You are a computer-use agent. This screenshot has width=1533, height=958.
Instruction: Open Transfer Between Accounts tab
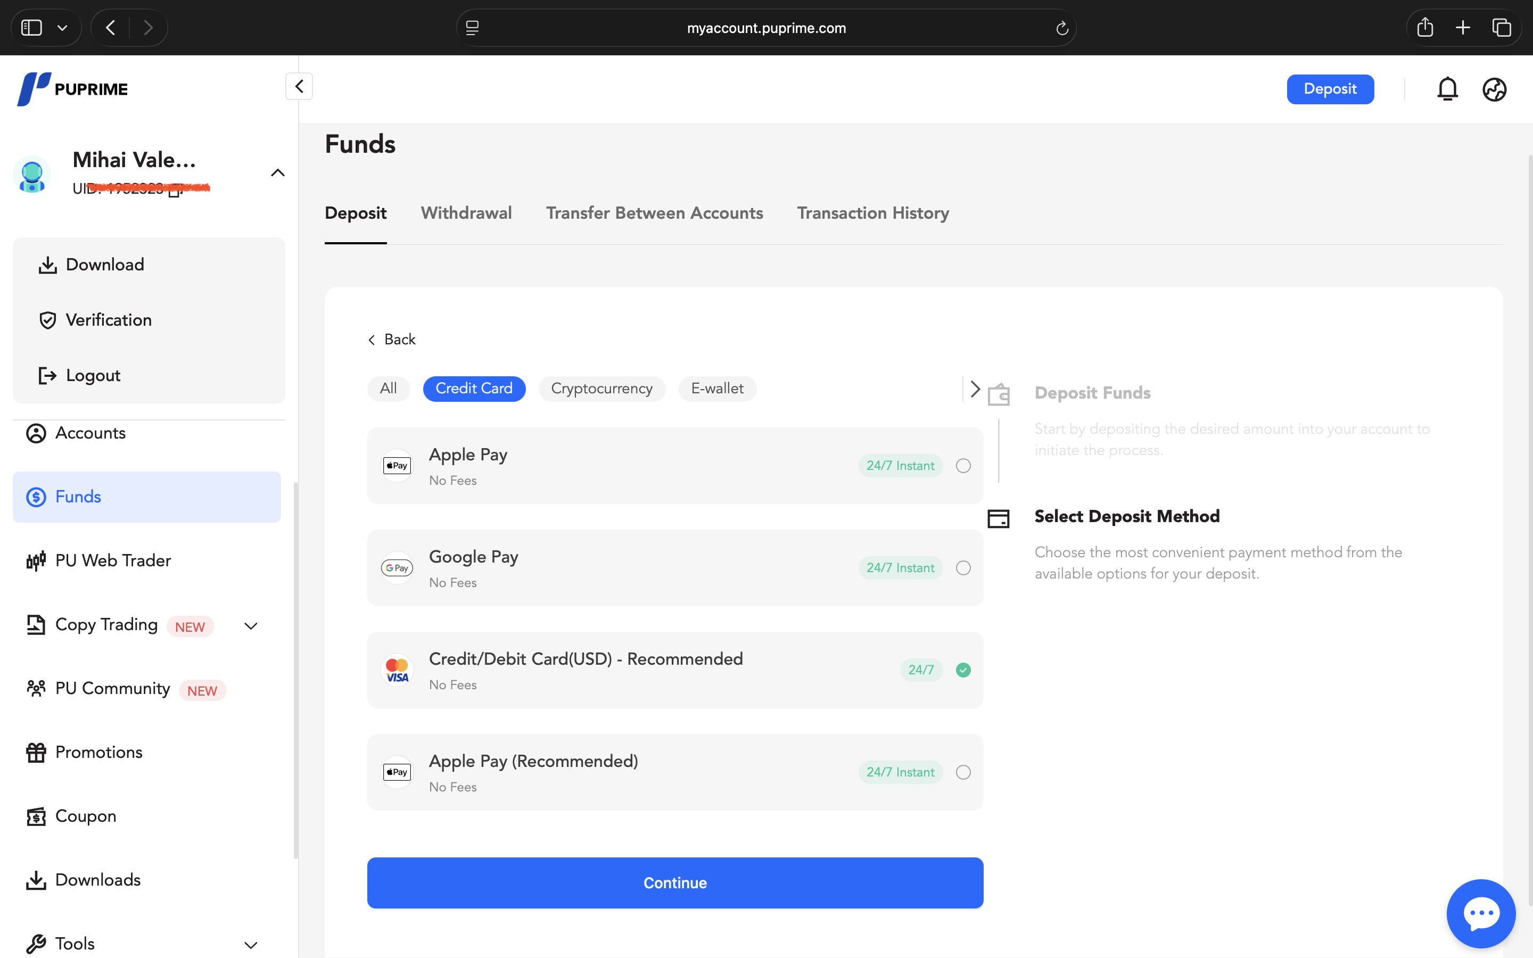pyautogui.click(x=654, y=213)
